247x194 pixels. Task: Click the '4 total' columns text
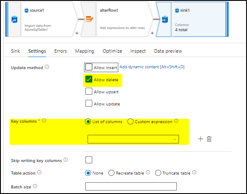[181, 30]
